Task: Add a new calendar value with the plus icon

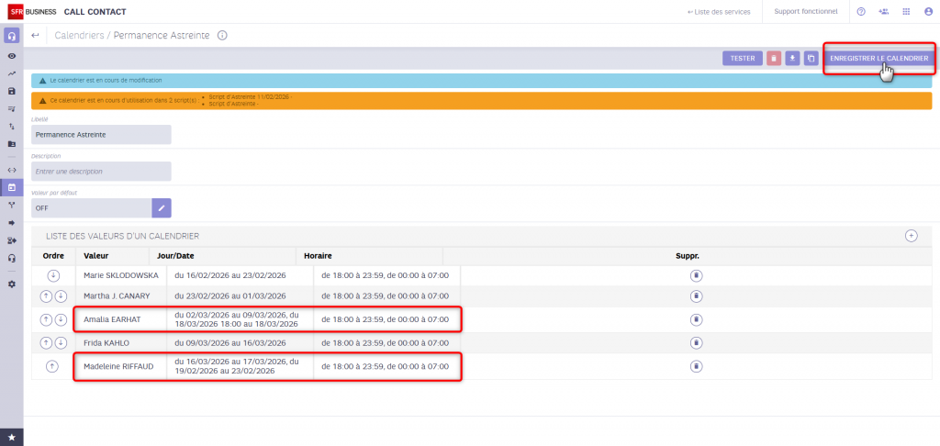Action: (x=912, y=236)
